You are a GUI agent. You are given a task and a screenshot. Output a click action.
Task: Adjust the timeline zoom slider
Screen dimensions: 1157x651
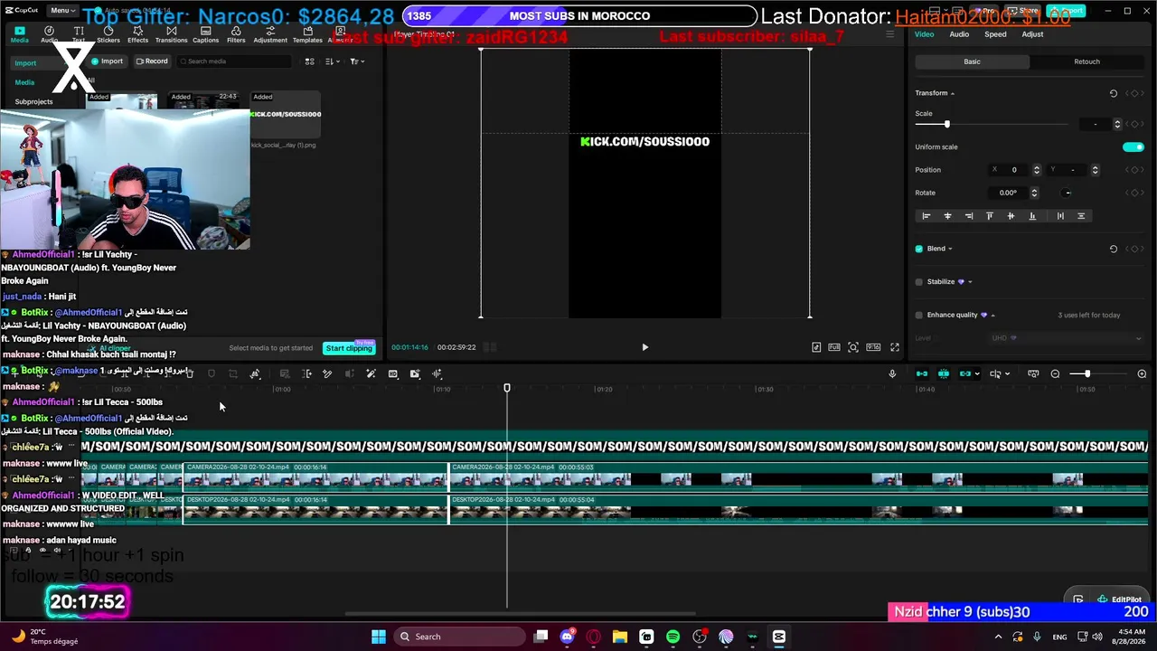click(x=1086, y=373)
